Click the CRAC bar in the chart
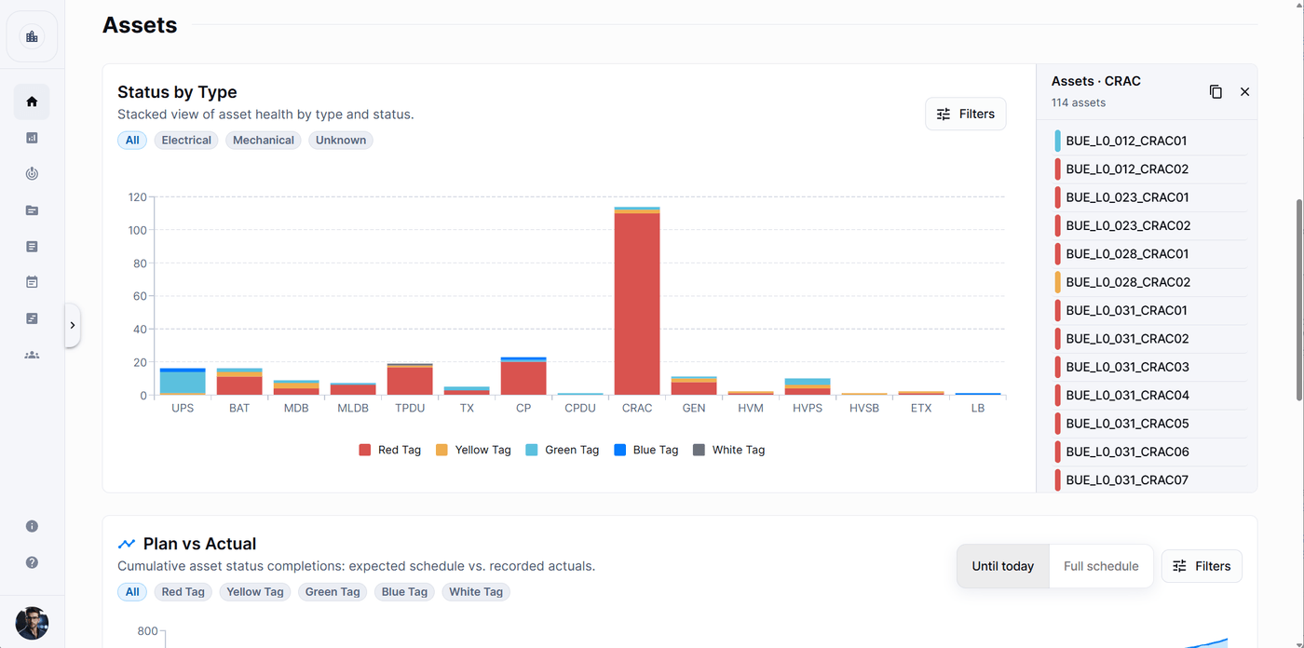Viewport: 1304px width, 648px height. coord(637,301)
